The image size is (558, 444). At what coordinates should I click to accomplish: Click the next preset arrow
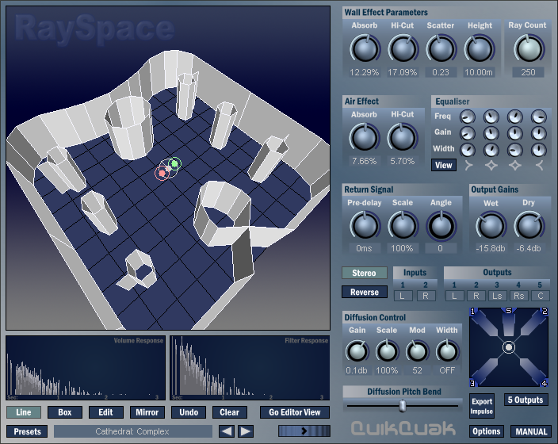(x=246, y=431)
